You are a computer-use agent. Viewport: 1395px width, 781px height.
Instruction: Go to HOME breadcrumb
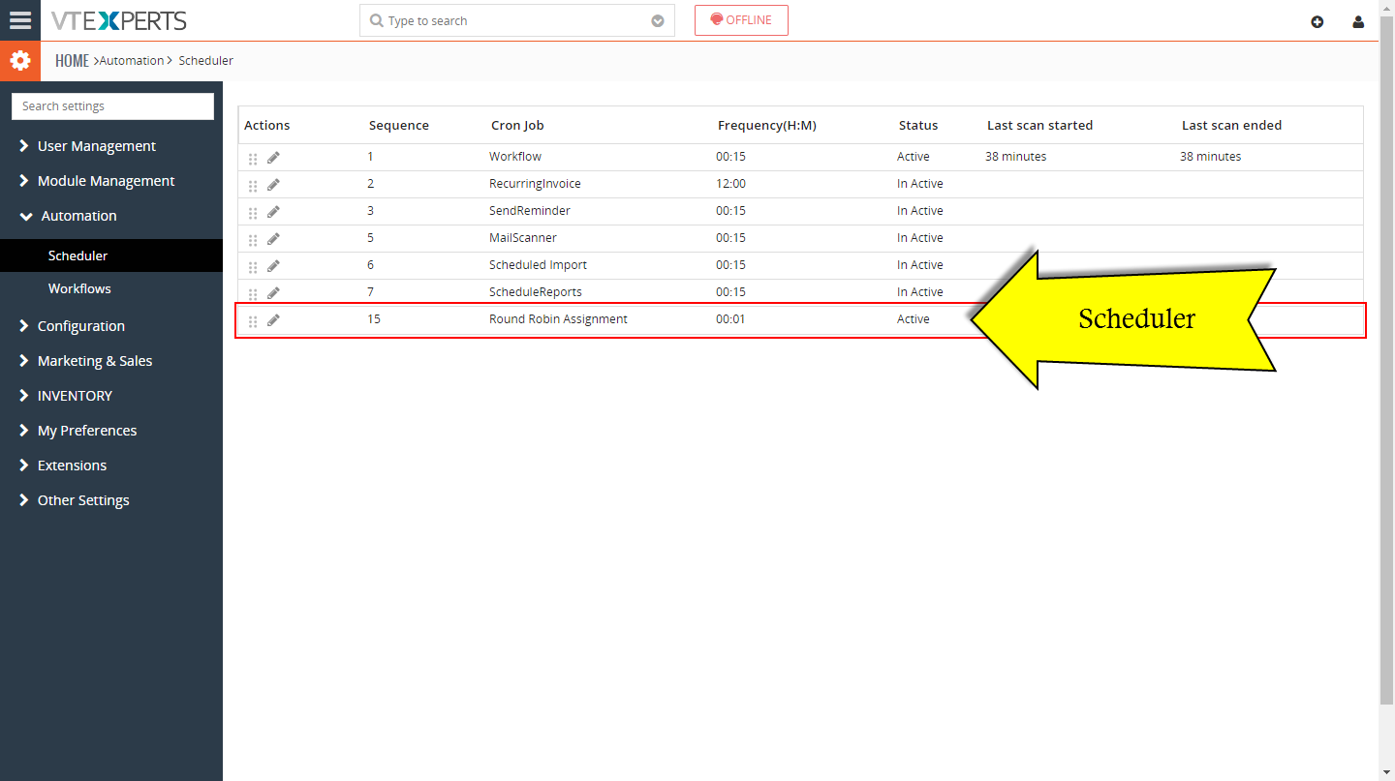tap(72, 60)
